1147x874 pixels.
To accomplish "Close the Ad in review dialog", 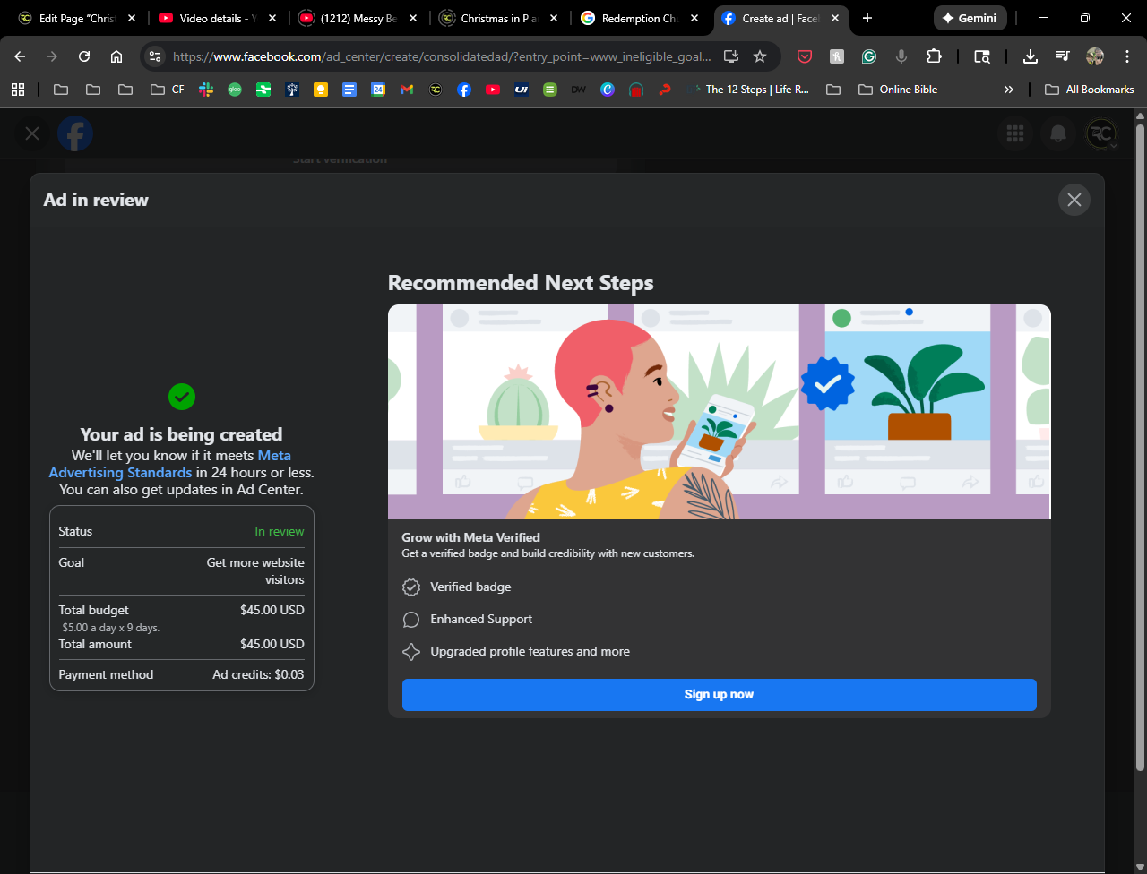I will click(1074, 200).
